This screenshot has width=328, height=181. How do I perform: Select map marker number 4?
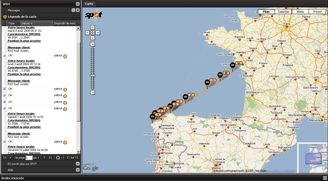coord(167,108)
